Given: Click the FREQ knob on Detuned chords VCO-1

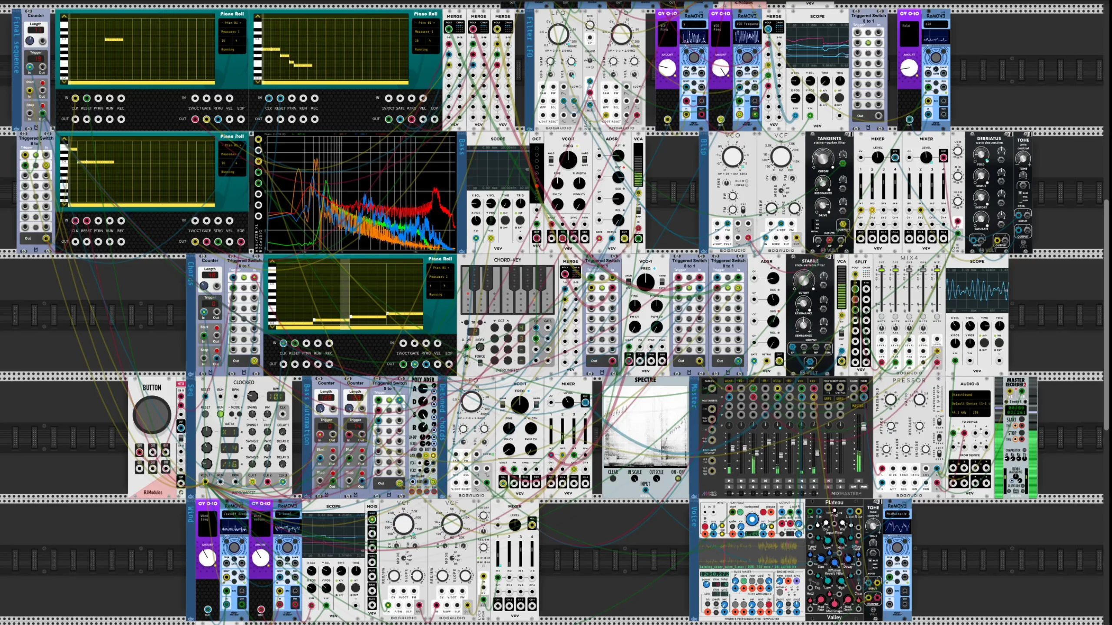Looking at the screenshot, I should point(520,405).
